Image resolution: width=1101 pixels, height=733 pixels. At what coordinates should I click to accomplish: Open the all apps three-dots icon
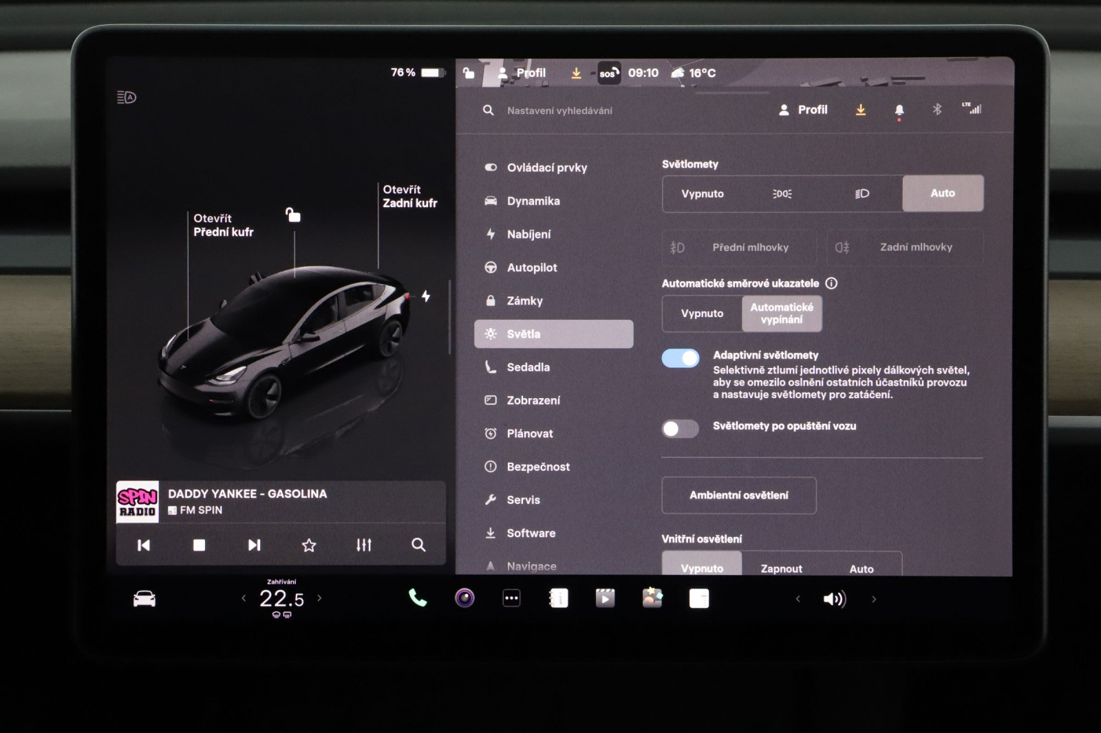[x=511, y=598]
